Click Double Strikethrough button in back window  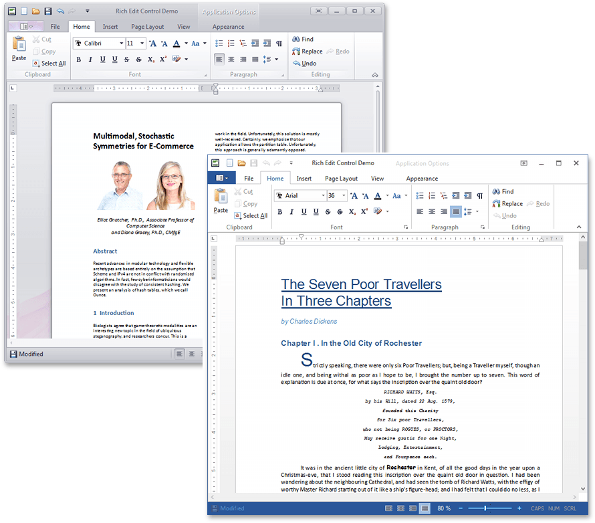139,60
